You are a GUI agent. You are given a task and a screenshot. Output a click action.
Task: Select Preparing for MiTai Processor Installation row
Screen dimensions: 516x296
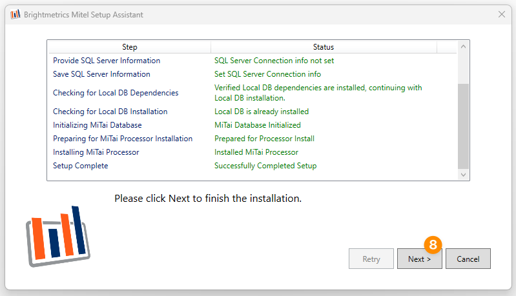[253, 138]
